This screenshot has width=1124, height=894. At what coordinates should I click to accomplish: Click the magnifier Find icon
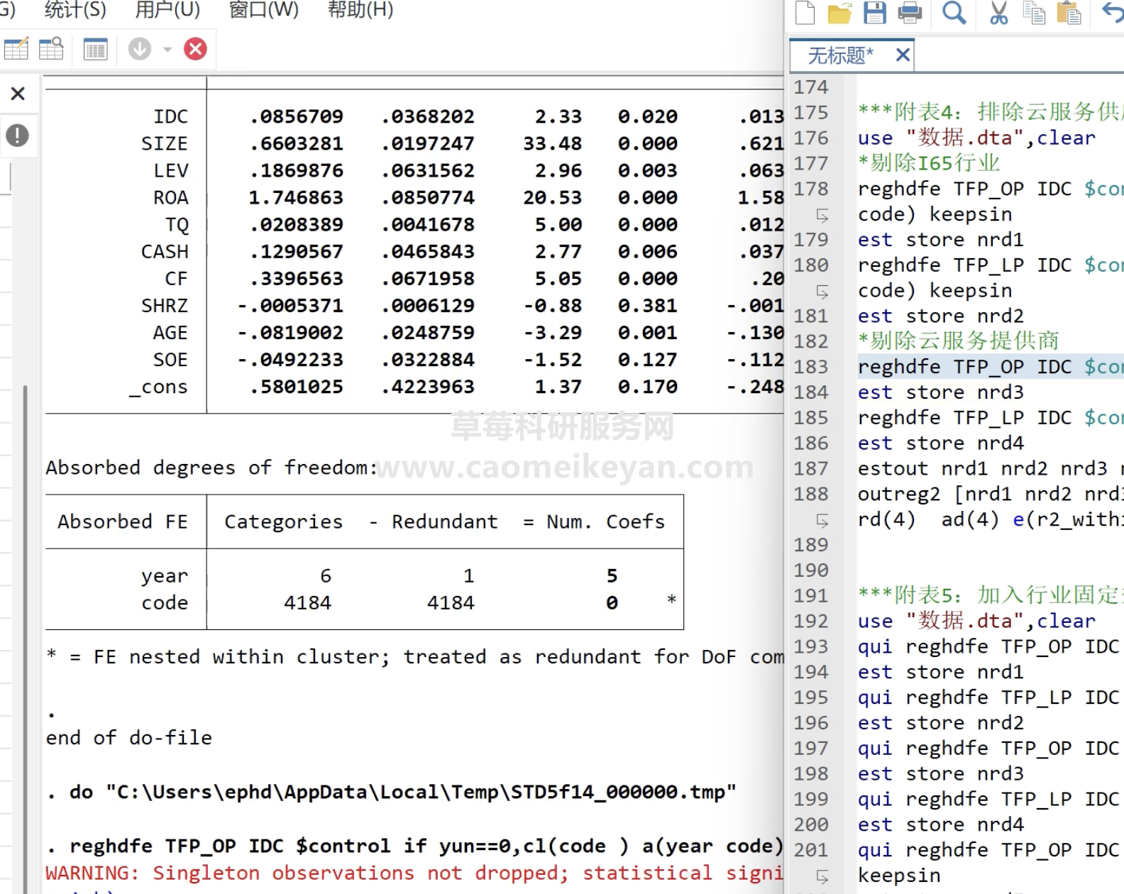(954, 13)
